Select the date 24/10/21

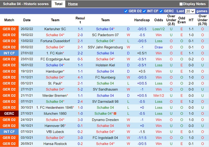click(x=27, y=120)
